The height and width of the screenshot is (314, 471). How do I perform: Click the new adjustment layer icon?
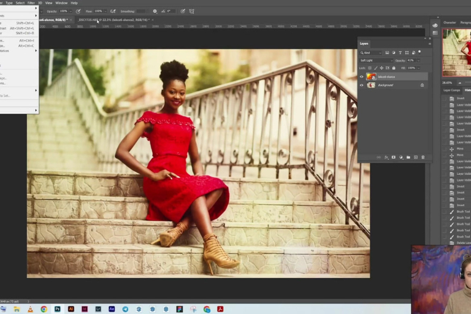pos(400,158)
